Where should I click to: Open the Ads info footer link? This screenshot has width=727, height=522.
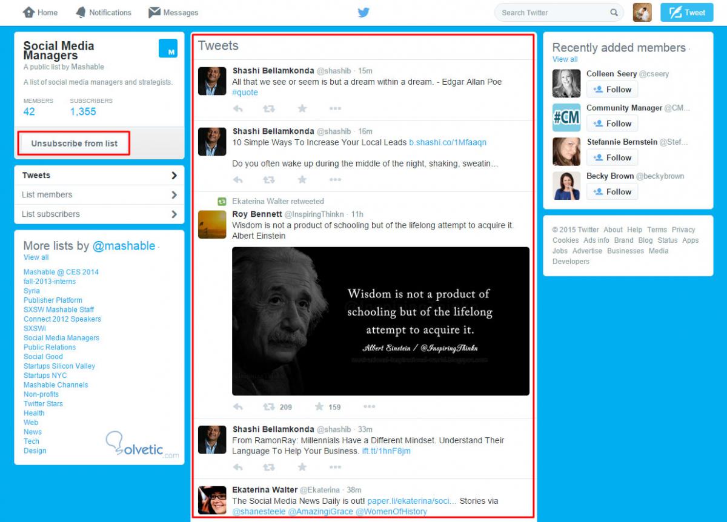pos(597,240)
